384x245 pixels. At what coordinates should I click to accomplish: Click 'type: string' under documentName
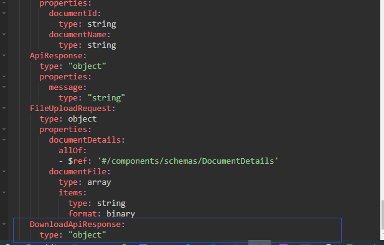point(87,45)
